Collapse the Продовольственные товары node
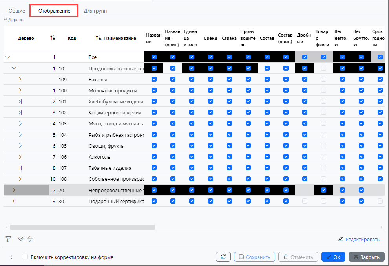389x266 pixels. (14, 68)
